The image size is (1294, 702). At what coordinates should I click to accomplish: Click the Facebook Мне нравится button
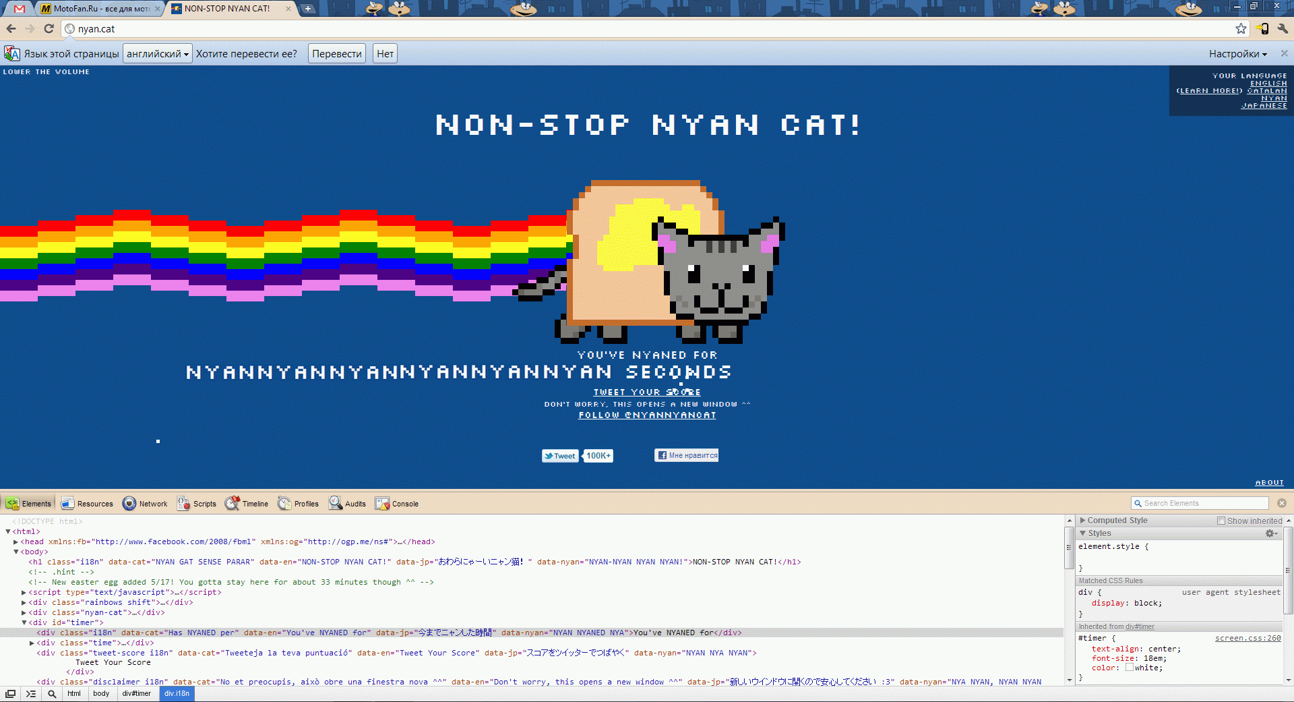click(686, 455)
